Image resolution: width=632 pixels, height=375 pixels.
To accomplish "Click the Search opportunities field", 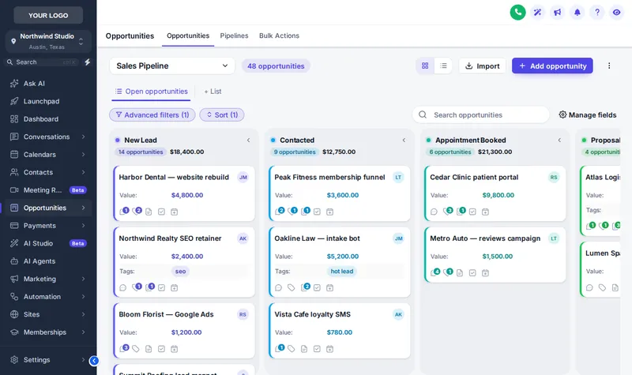I will pyautogui.click(x=480, y=114).
